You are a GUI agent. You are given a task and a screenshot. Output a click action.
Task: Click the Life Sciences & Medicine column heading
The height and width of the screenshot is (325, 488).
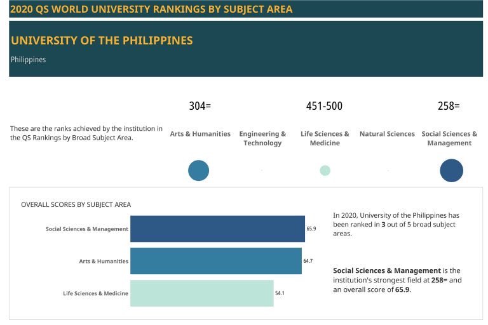click(x=325, y=138)
